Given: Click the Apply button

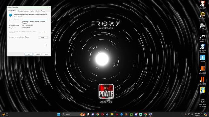Looking at the screenshot, I should point(46,54).
